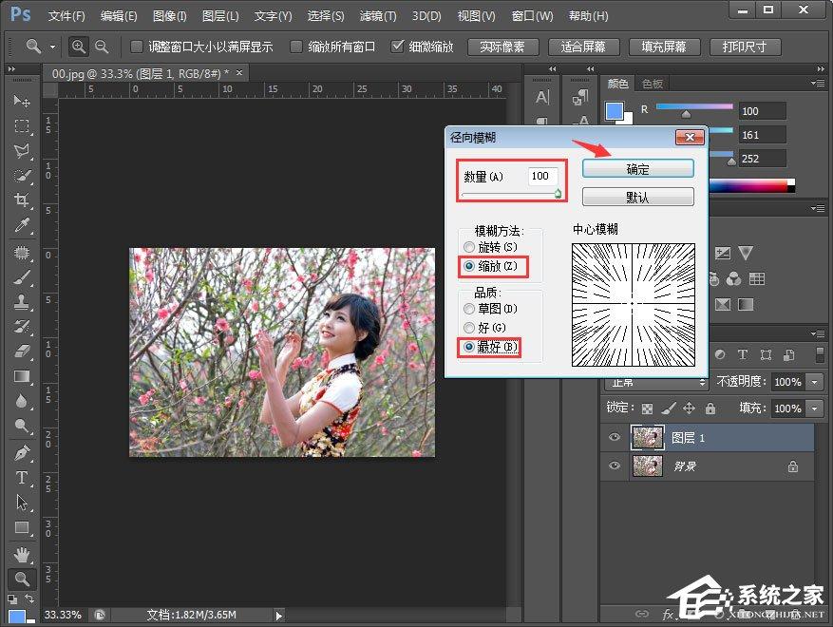The width and height of the screenshot is (833, 627).
Task: Open the 滤镜 menu
Action: tap(377, 15)
